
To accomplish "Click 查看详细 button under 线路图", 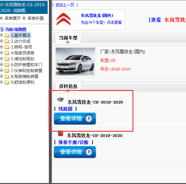I will coord(75,118).
